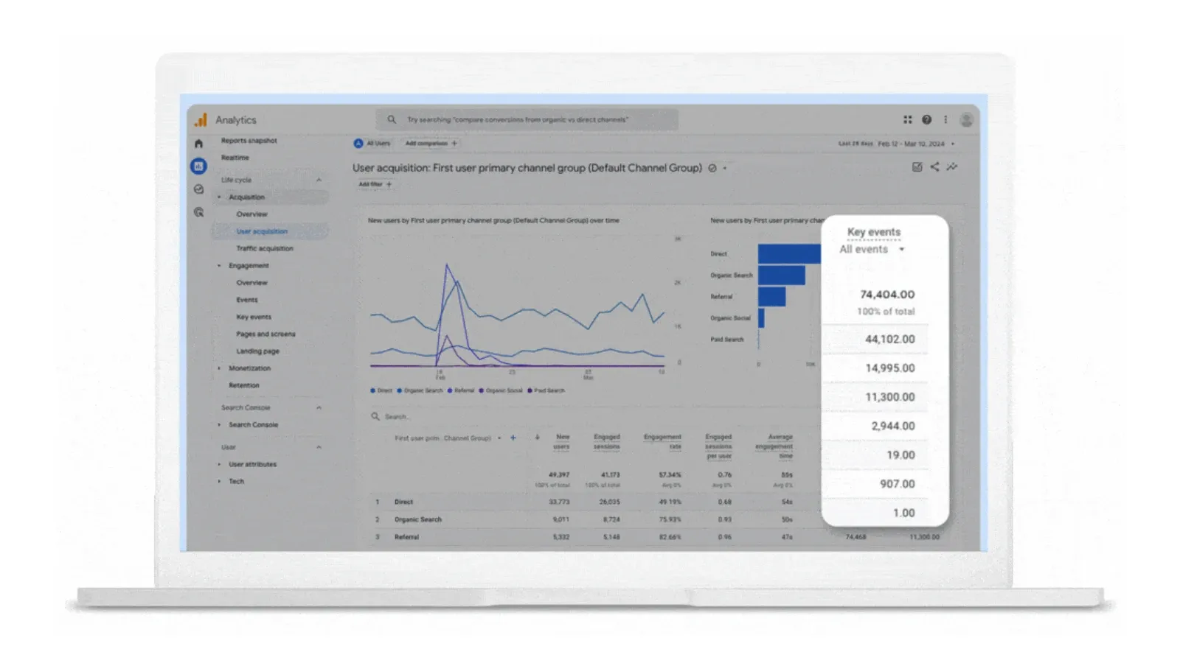The height and width of the screenshot is (663, 1180).
Task: Collapse the Search Console section header
Action: pos(319,407)
